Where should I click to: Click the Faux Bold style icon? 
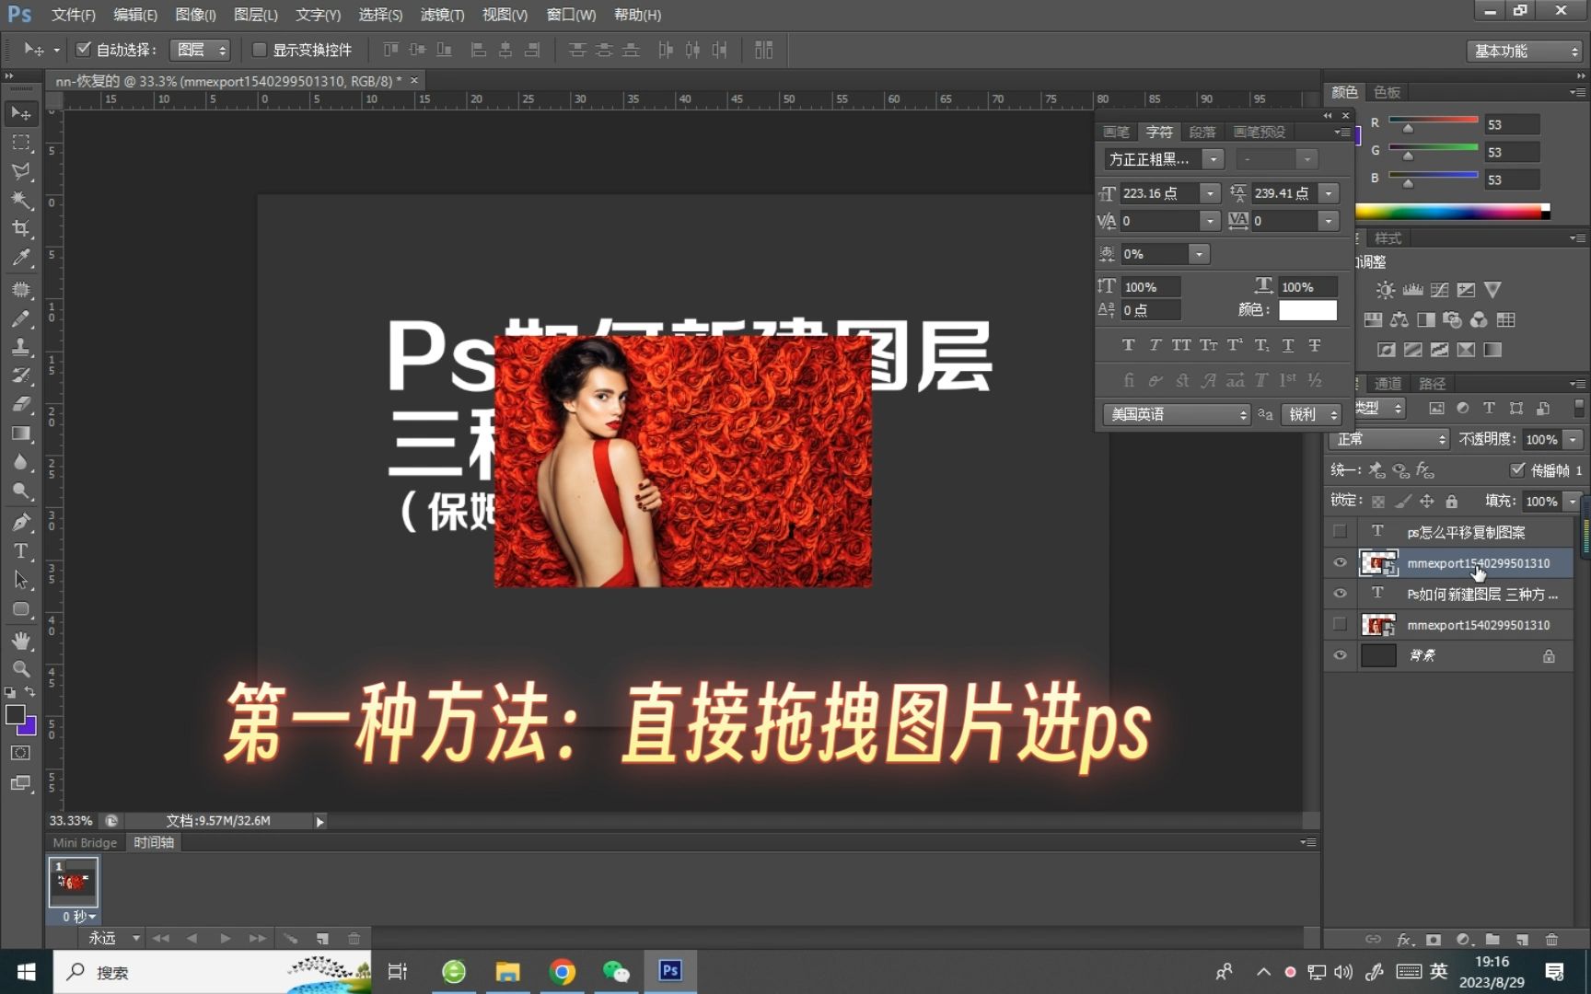pyautogui.click(x=1128, y=345)
